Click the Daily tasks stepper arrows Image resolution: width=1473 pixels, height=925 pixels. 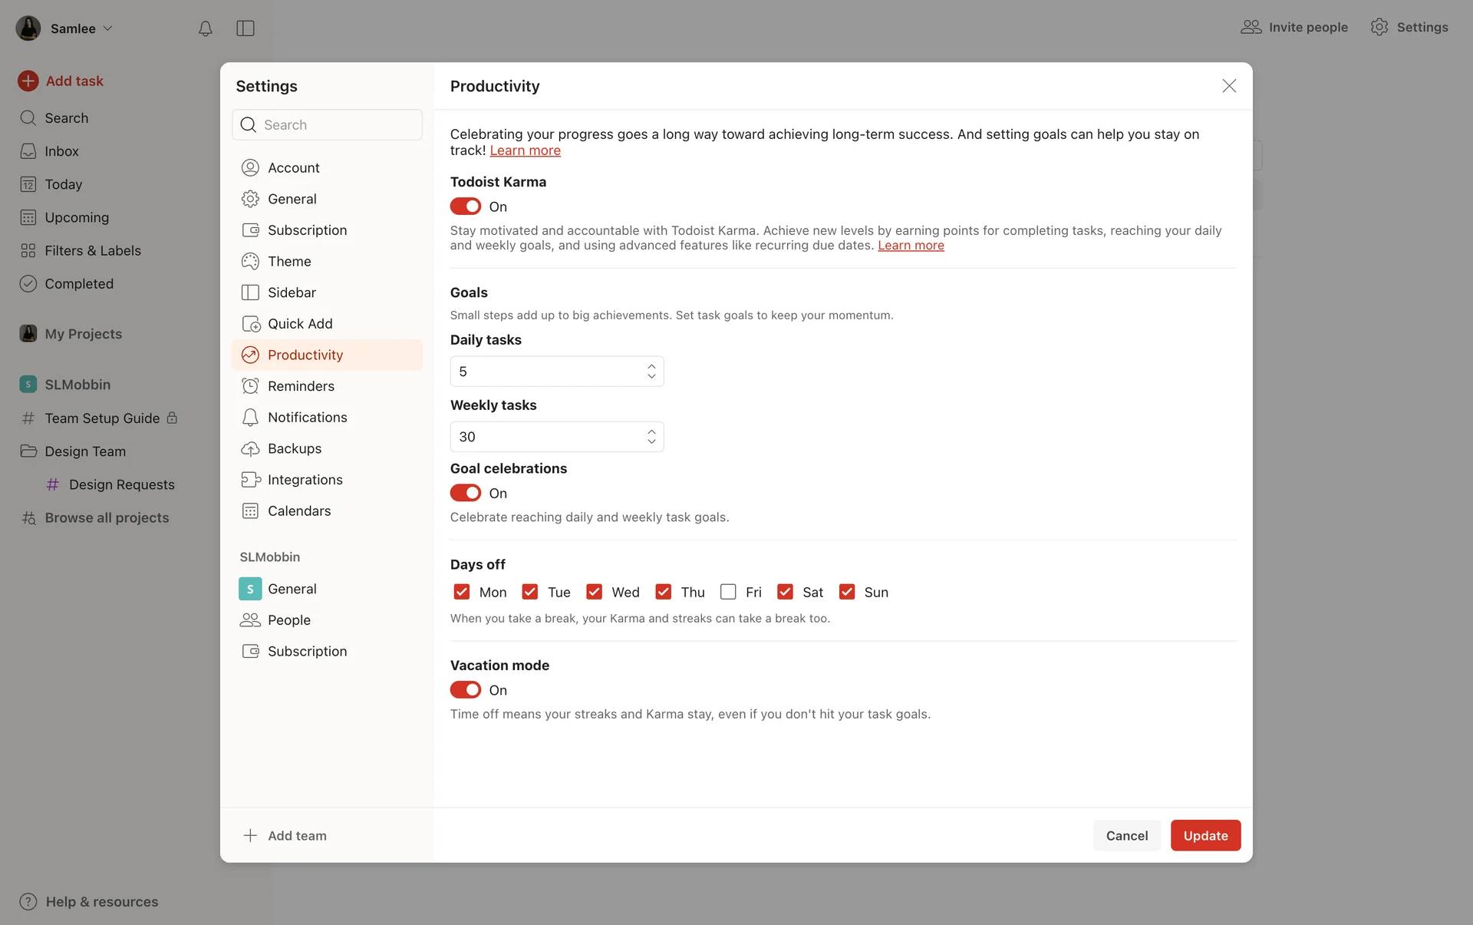click(x=651, y=372)
